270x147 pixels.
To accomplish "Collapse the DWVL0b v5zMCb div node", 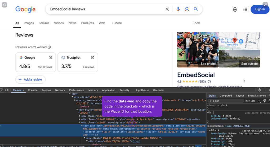I will pyautogui.click(x=84, y=138).
